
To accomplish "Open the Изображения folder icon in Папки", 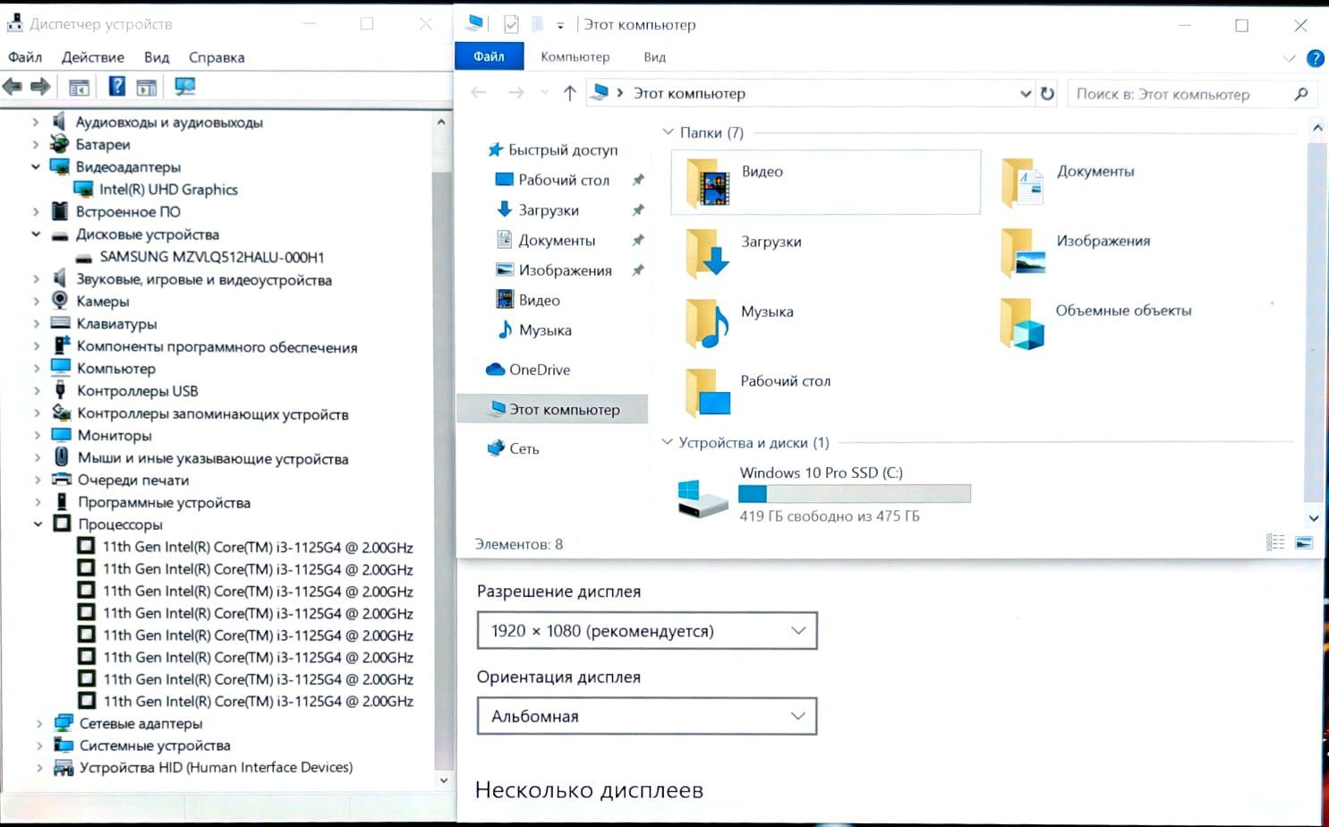I will click(x=1022, y=252).
